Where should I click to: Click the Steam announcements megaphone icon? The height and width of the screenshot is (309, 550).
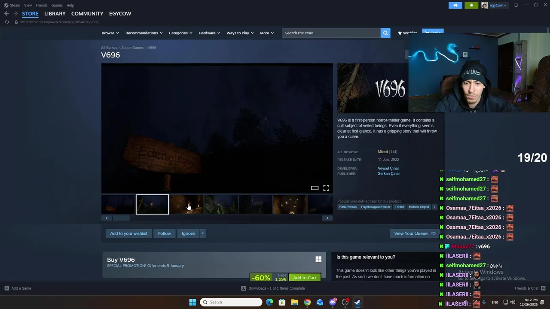click(x=455, y=5)
